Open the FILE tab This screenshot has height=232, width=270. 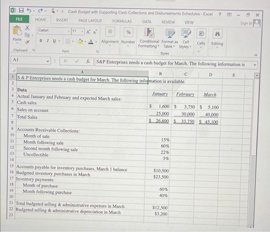[x=19, y=19]
